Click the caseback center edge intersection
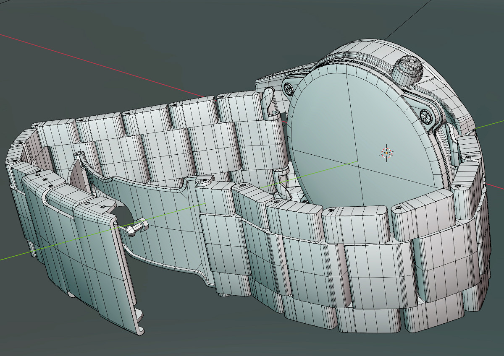This screenshot has width=504, height=356. (x=357, y=161)
